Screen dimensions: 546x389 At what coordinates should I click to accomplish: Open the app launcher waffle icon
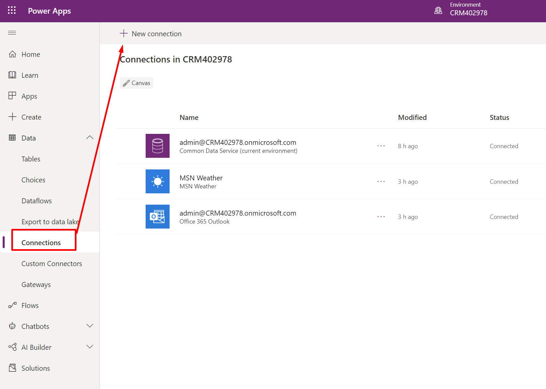point(12,10)
